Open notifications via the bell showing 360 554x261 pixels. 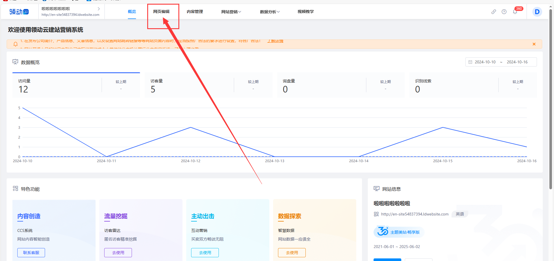click(515, 12)
